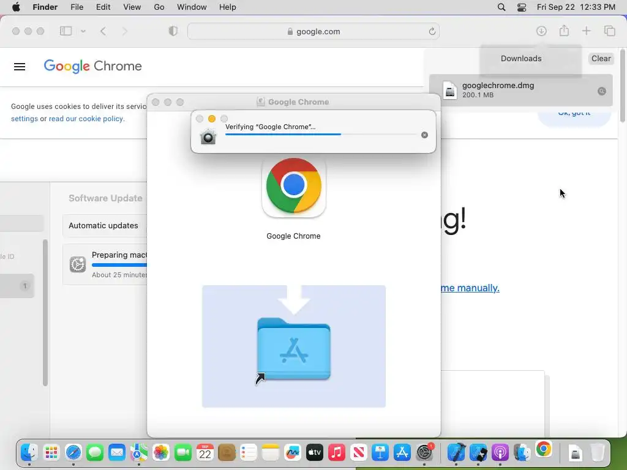Image resolution: width=627 pixels, height=470 pixels.
Task: Open Notes from the Dock
Action: coord(270,452)
